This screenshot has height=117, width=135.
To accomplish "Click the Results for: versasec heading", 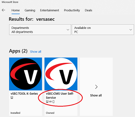I will coord(32,19).
